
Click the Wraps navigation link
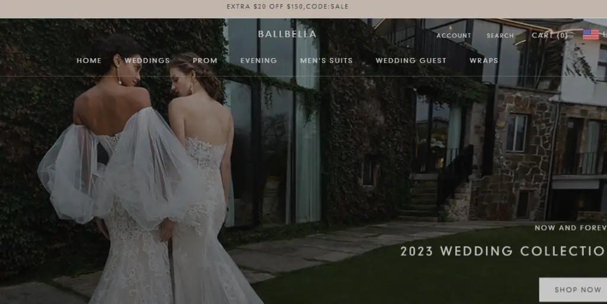coord(484,60)
